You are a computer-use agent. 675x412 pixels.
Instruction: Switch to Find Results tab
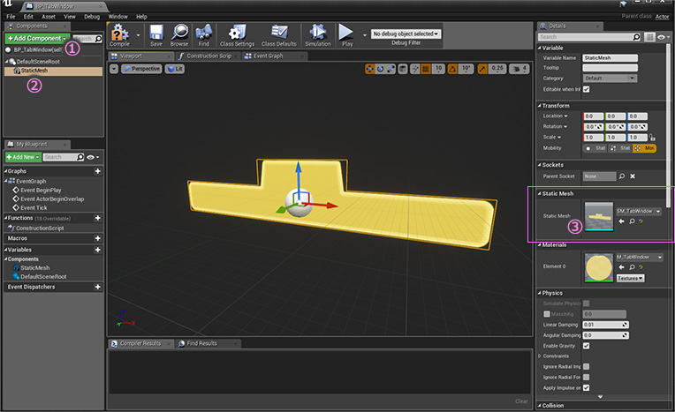point(201,343)
